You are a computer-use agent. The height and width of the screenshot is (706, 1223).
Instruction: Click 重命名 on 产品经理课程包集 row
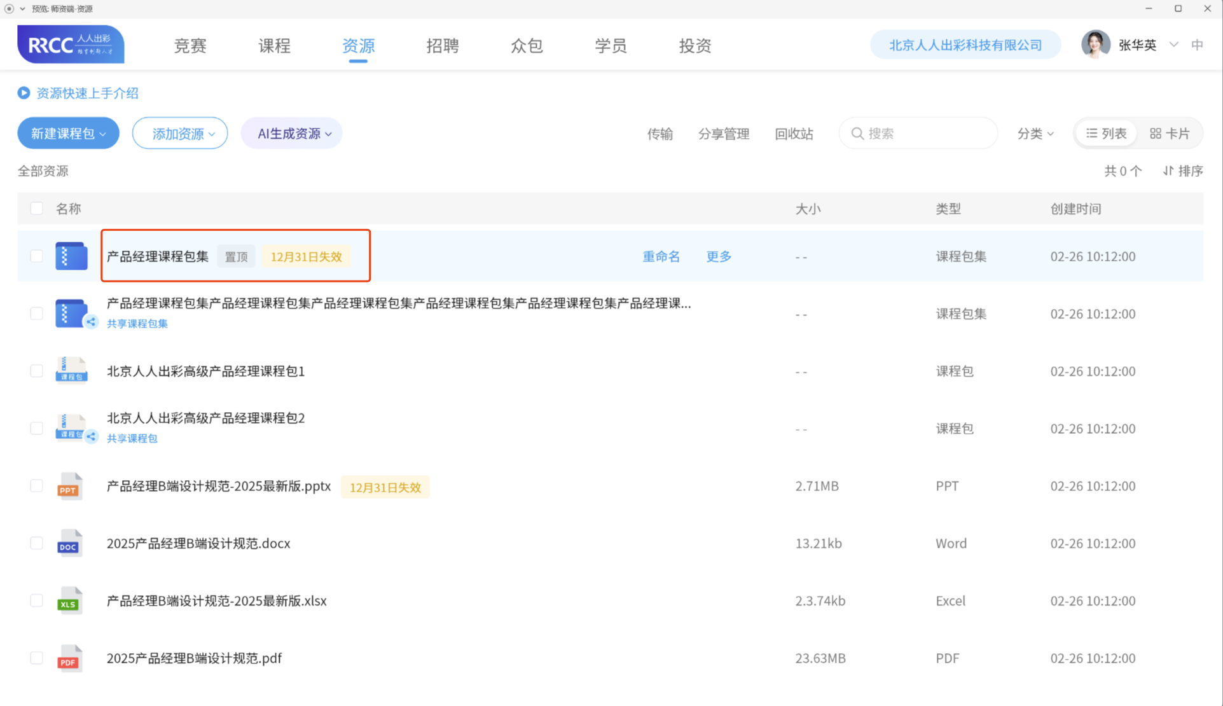(x=661, y=256)
